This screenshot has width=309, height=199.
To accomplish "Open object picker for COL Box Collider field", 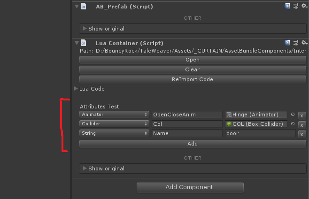I will (x=293, y=124).
